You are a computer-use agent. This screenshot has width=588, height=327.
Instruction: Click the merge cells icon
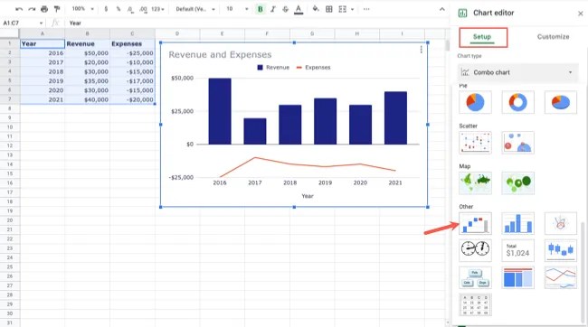tap(342, 9)
